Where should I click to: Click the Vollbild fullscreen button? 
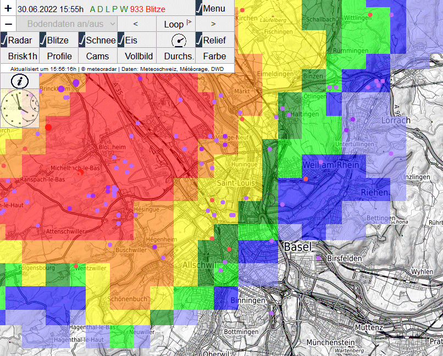click(x=136, y=56)
